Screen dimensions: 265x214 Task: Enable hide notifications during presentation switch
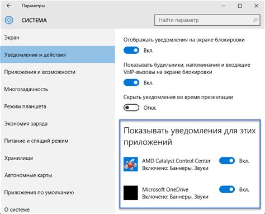pyautogui.click(x=131, y=108)
